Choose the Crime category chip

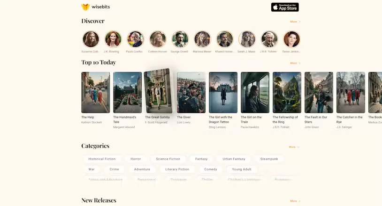114,169
